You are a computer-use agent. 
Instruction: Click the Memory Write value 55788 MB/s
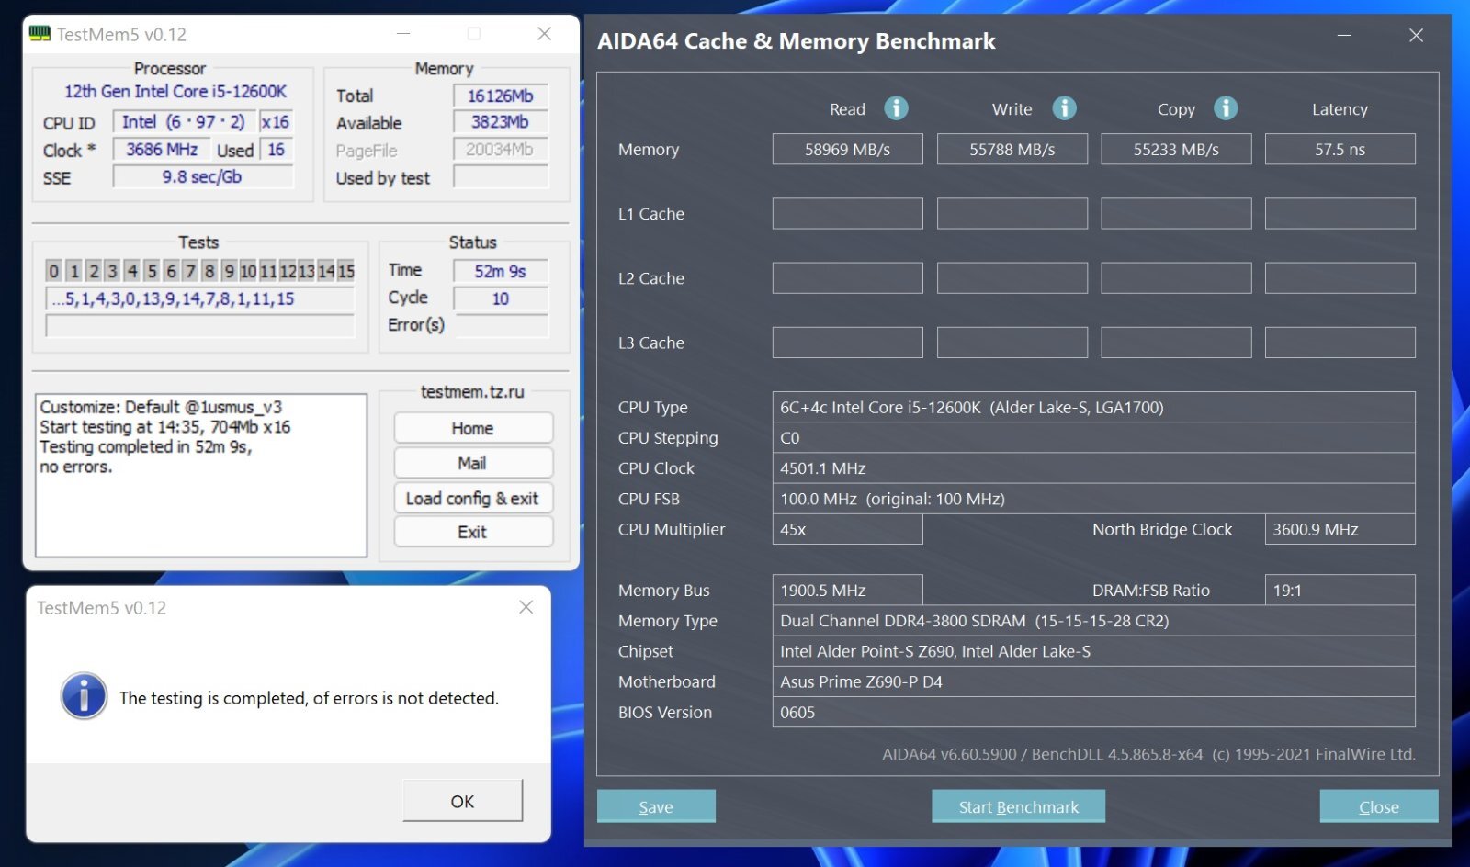(x=1012, y=149)
